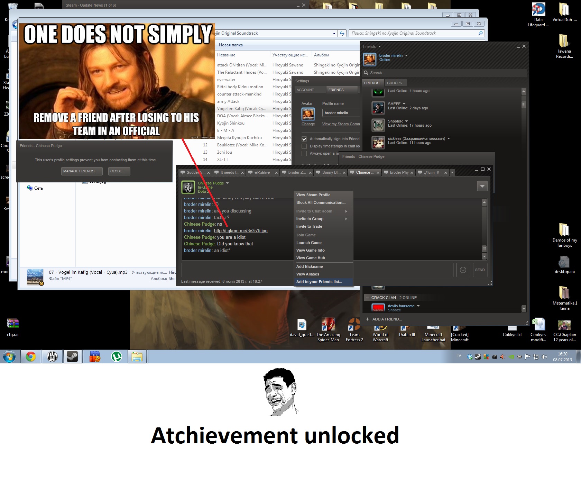
Task: Click ADD A FRIEND... at the bottom
Action: [x=384, y=319]
